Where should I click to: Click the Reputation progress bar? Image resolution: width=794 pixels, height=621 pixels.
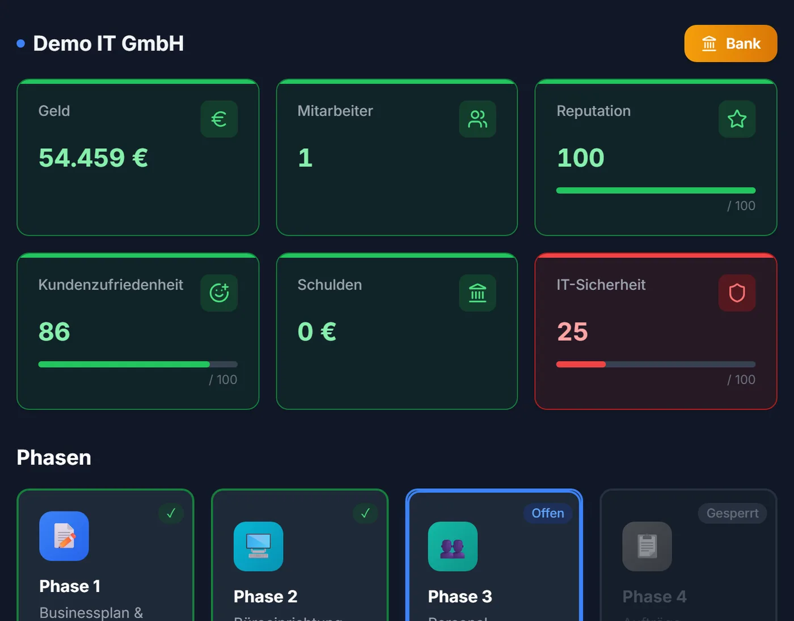tap(656, 191)
